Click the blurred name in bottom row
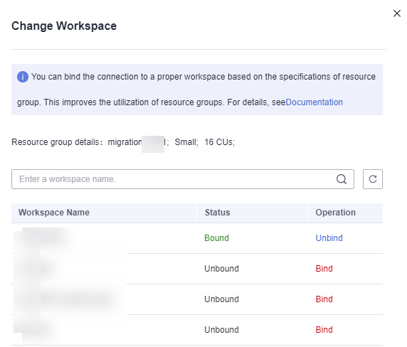The height and width of the screenshot is (347, 407). point(35,330)
